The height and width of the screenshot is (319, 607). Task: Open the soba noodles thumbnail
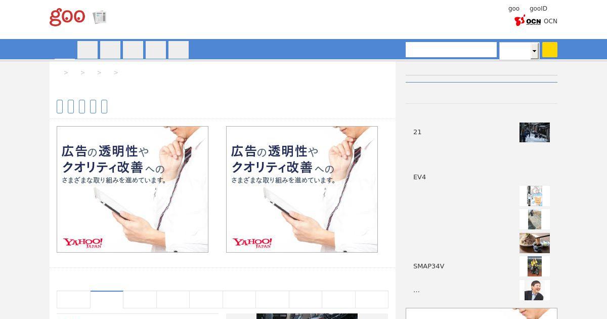(x=535, y=243)
